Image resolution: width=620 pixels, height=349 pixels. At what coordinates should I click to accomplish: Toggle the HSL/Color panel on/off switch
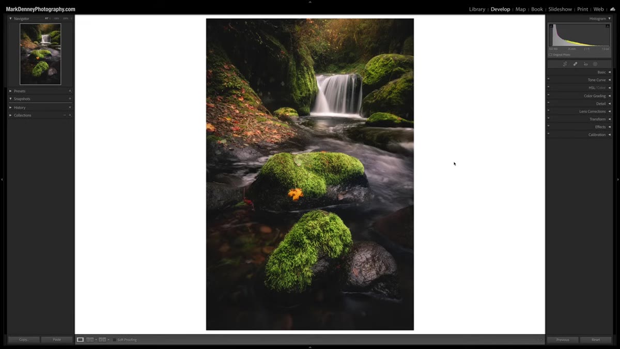(548, 87)
